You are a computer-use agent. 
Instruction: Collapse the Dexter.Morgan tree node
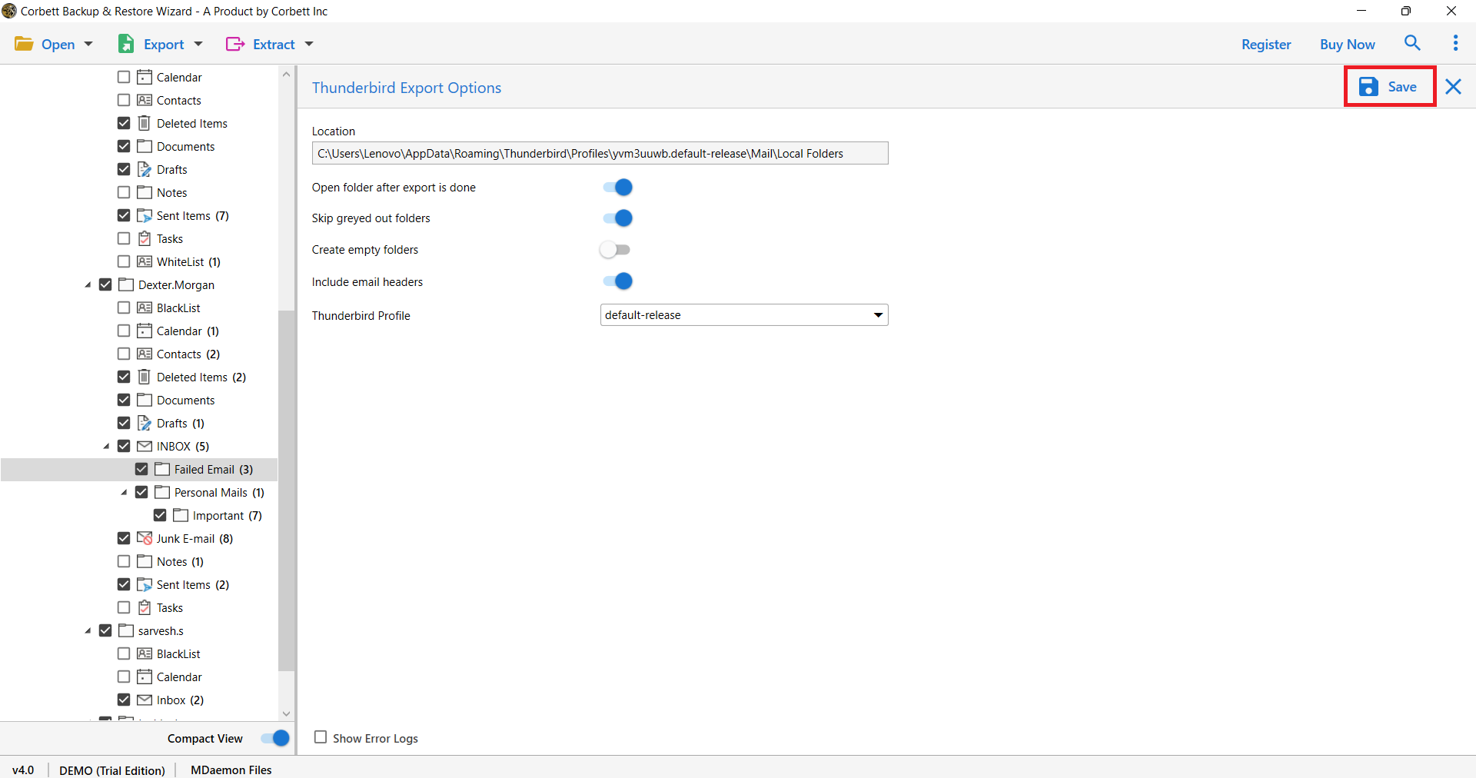point(88,285)
